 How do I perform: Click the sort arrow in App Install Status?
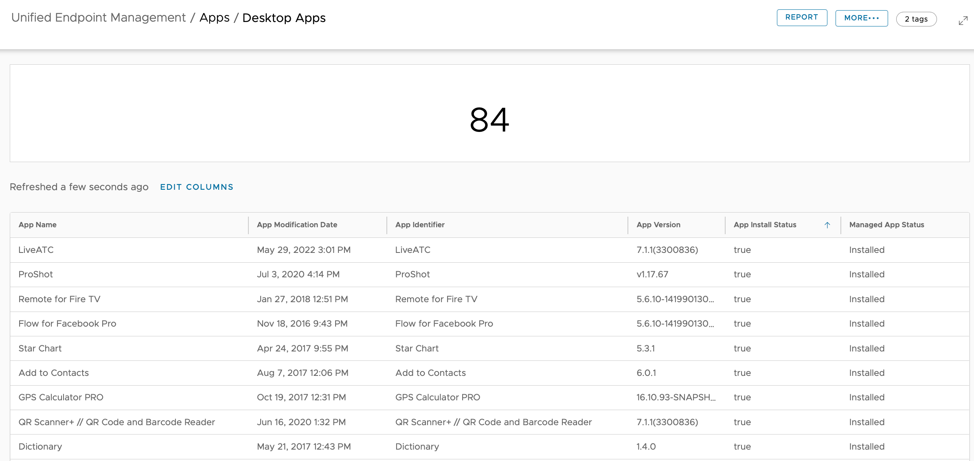click(x=827, y=225)
